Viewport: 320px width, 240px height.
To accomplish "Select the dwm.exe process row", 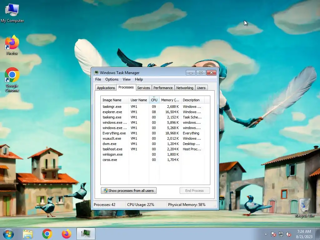I will [155, 144].
